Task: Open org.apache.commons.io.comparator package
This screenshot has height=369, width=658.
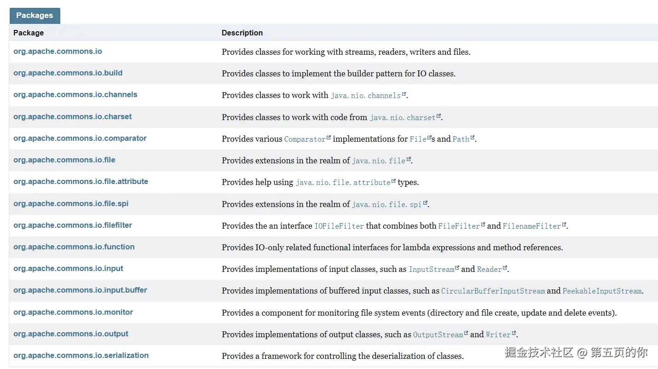Action: pyautogui.click(x=80, y=138)
